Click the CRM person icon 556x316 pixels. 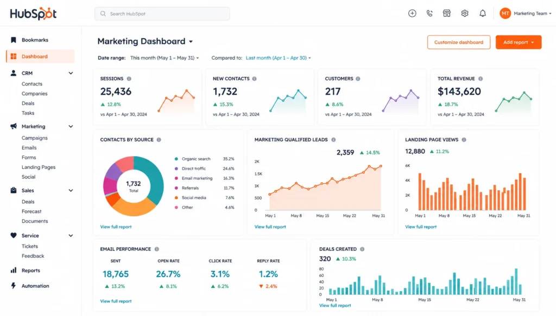(x=14, y=73)
